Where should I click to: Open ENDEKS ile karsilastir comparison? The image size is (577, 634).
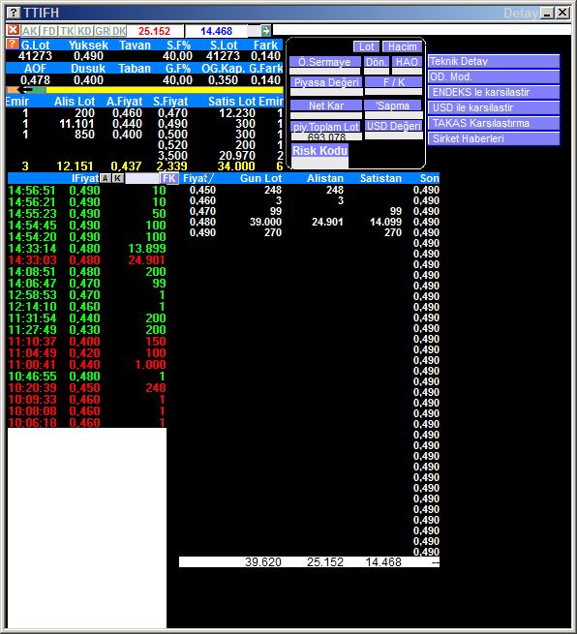coord(494,92)
